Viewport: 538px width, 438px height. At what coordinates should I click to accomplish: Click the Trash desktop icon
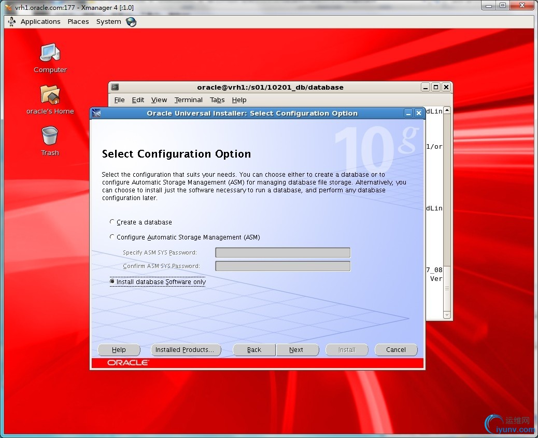(50, 137)
